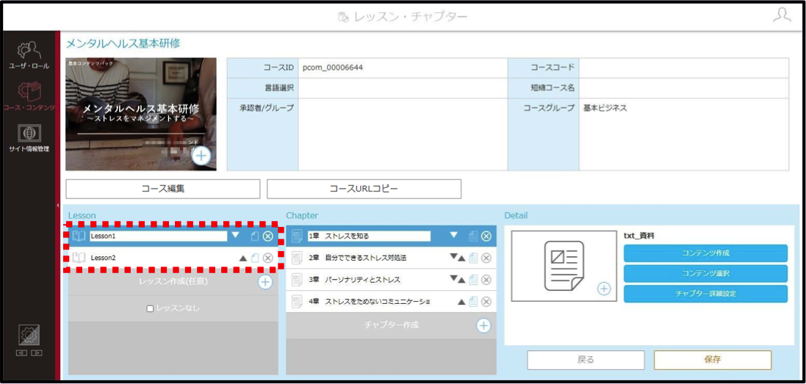Move Lesson2 up with its arrow

coord(243,258)
